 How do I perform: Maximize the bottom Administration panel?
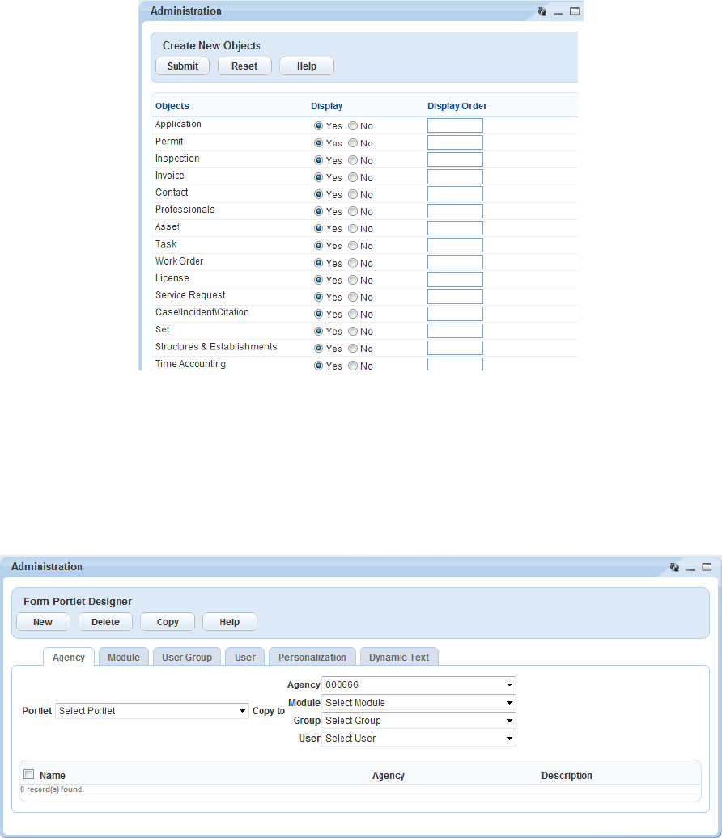coord(707,567)
